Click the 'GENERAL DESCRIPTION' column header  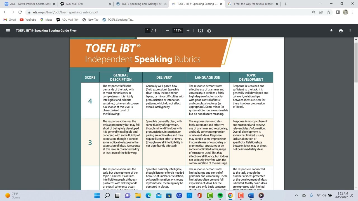click(121, 77)
